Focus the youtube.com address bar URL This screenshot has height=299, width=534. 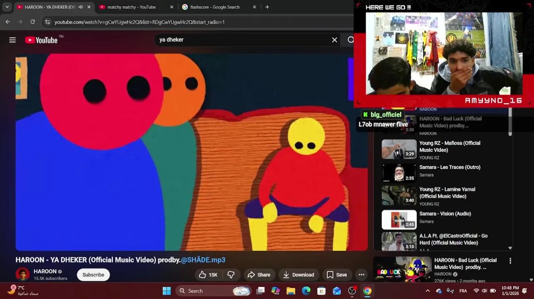[x=139, y=22]
